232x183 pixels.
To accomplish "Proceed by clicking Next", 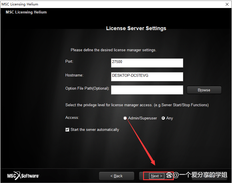I will point(157,176).
